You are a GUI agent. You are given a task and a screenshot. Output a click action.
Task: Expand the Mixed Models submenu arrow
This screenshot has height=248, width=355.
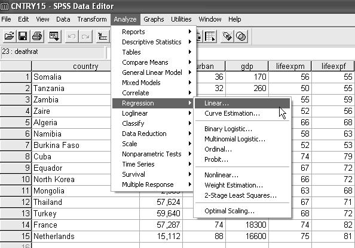(x=190, y=83)
